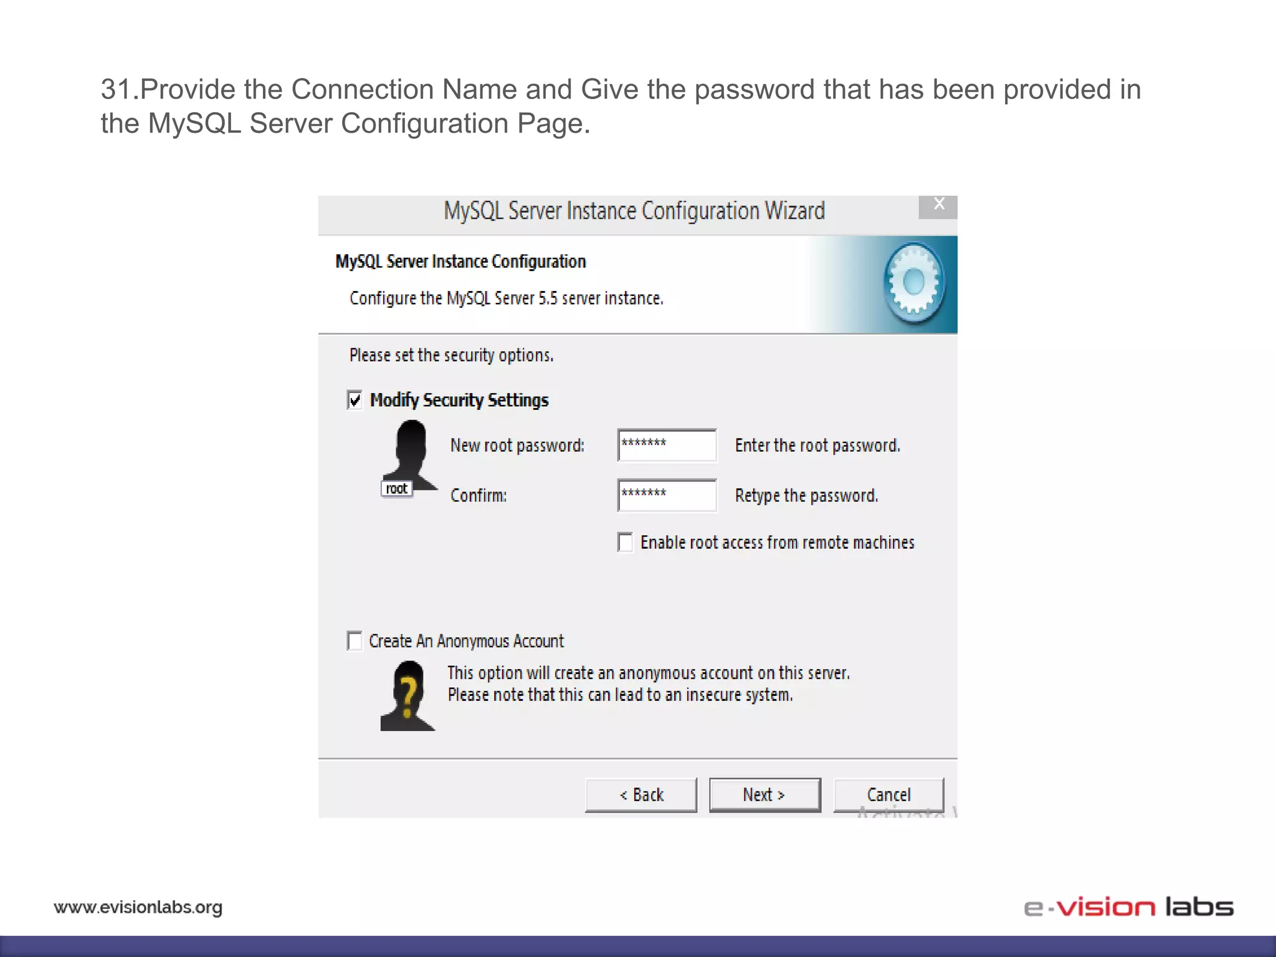Click 'Retype the password.' hint text
The image size is (1276, 957).
tap(806, 495)
